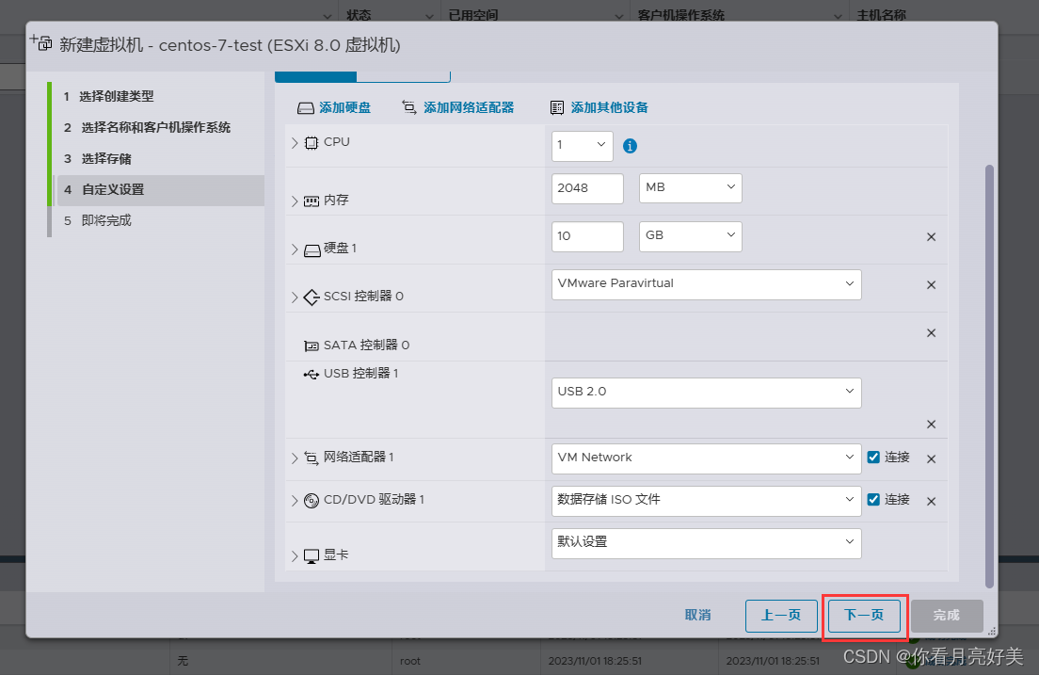Viewport: 1039px width, 675px height.
Task: Go to step 1 select creation type
Action: 159,97
